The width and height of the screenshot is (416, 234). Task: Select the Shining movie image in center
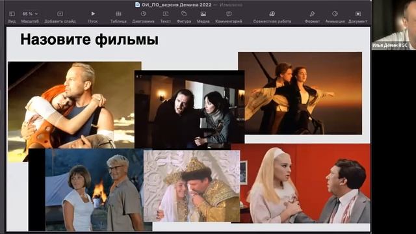189,109
